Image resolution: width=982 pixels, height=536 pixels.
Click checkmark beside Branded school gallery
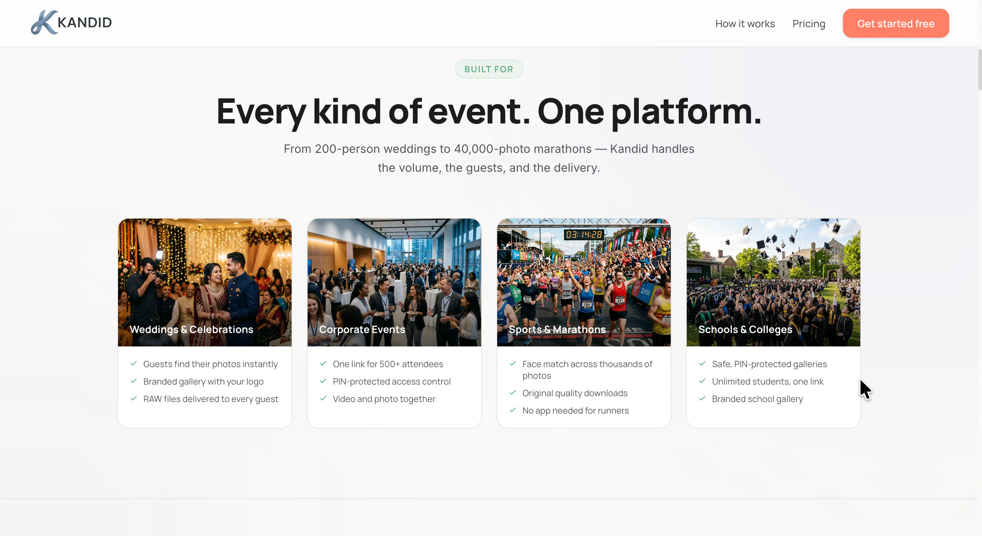click(x=702, y=398)
